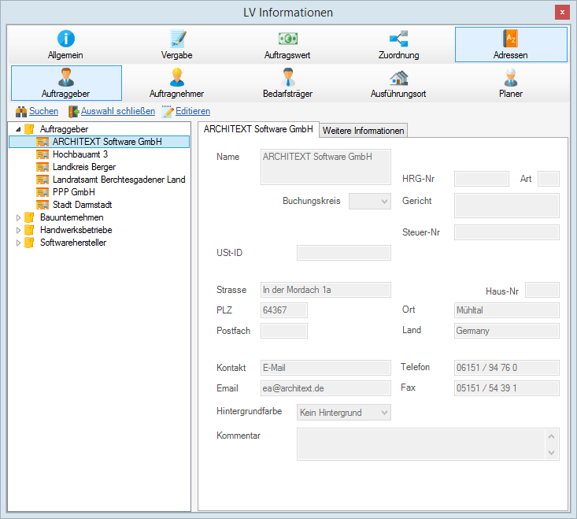Open the Buchungskreis dropdown
577x519 pixels.
[370, 202]
